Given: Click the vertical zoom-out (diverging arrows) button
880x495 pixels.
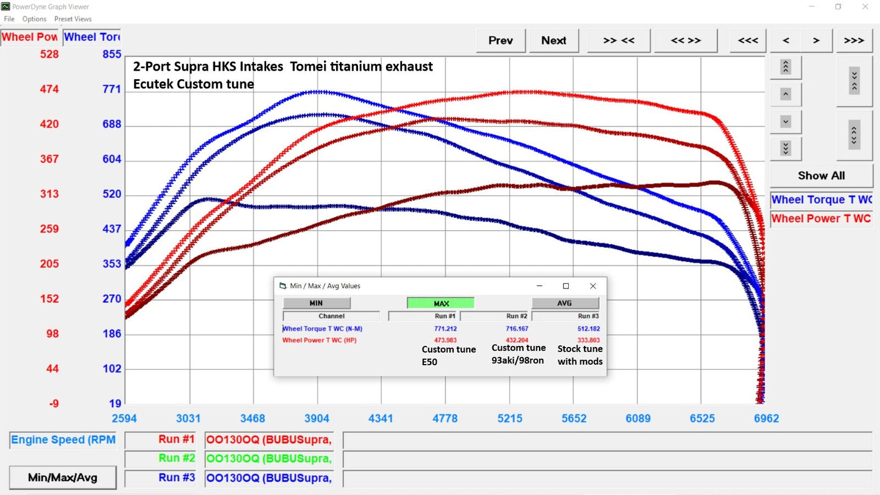Looking at the screenshot, I should [854, 135].
